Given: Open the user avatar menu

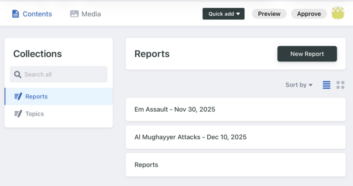Looking at the screenshot, I should (338, 13).
